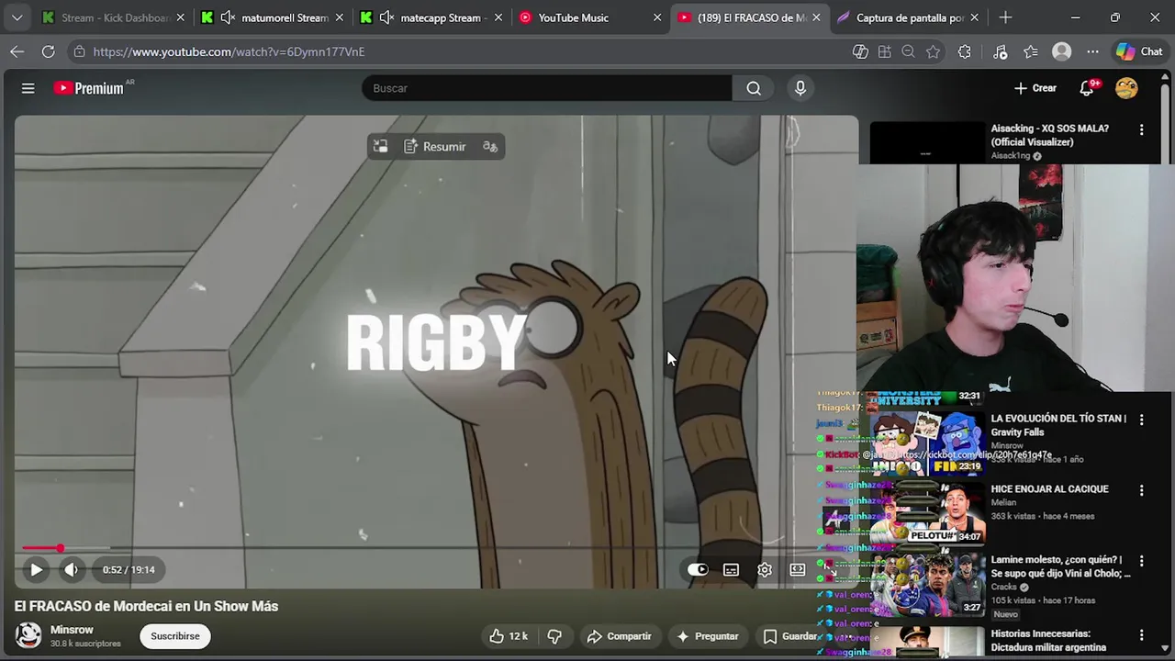This screenshot has width=1175, height=661.
Task: Open the Copilot Chat button
Action: (1139, 51)
